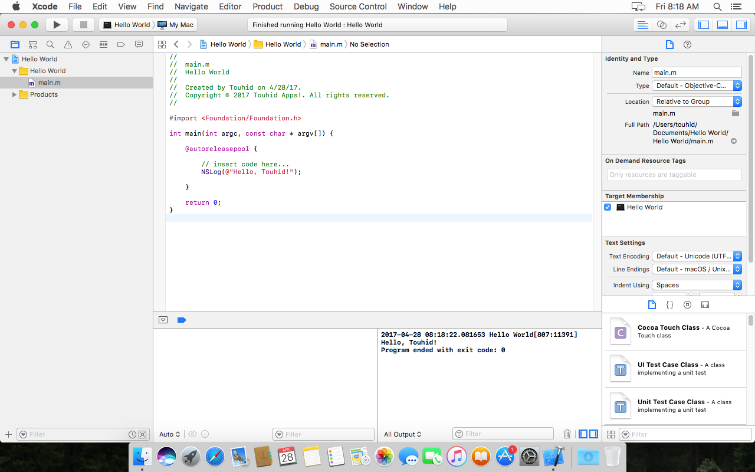Open the Breakpoint navigator

point(121,44)
